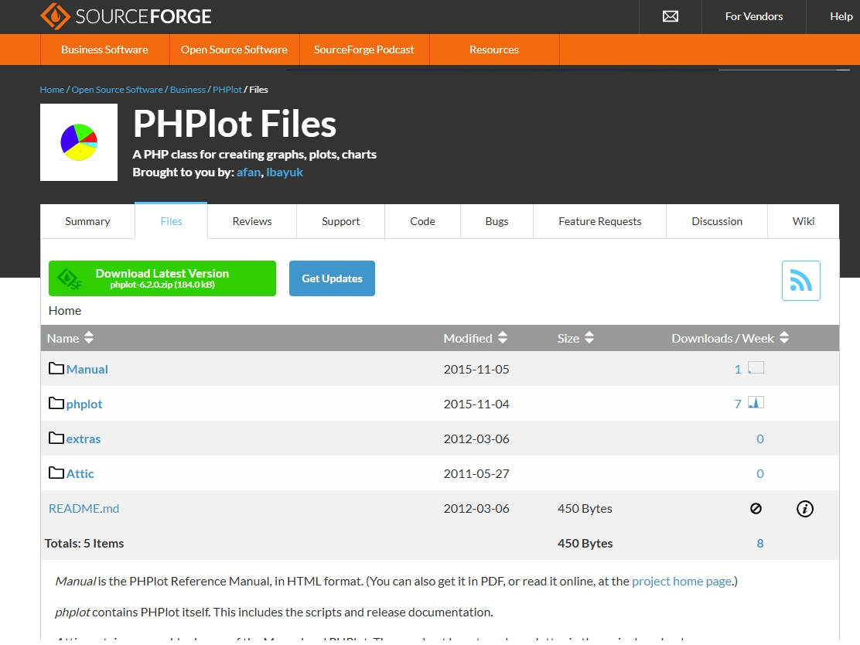The image size is (860, 645).
Task: Open the mail envelope icon
Action: click(671, 16)
